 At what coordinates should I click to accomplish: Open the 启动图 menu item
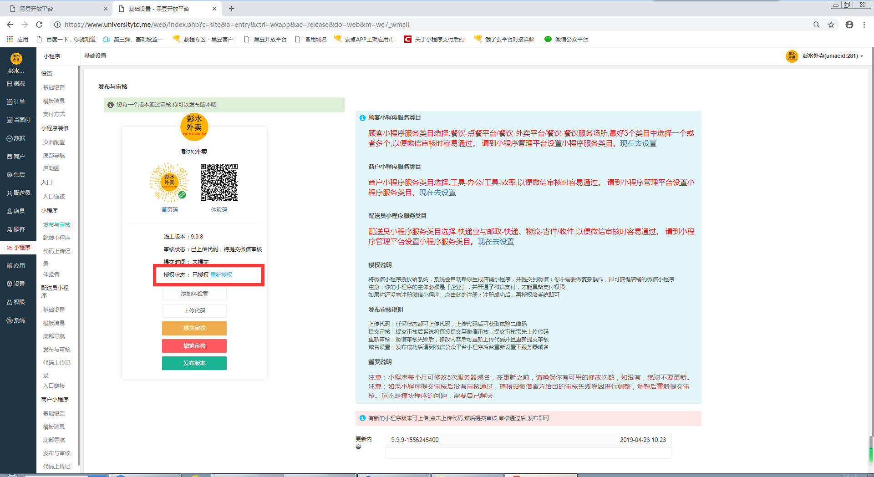[x=51, y=168]
